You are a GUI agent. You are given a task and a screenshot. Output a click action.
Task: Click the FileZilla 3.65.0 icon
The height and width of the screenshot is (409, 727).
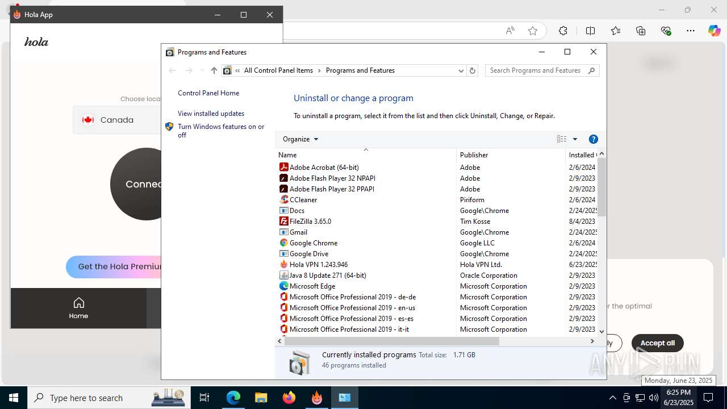(x=284, y=221)
